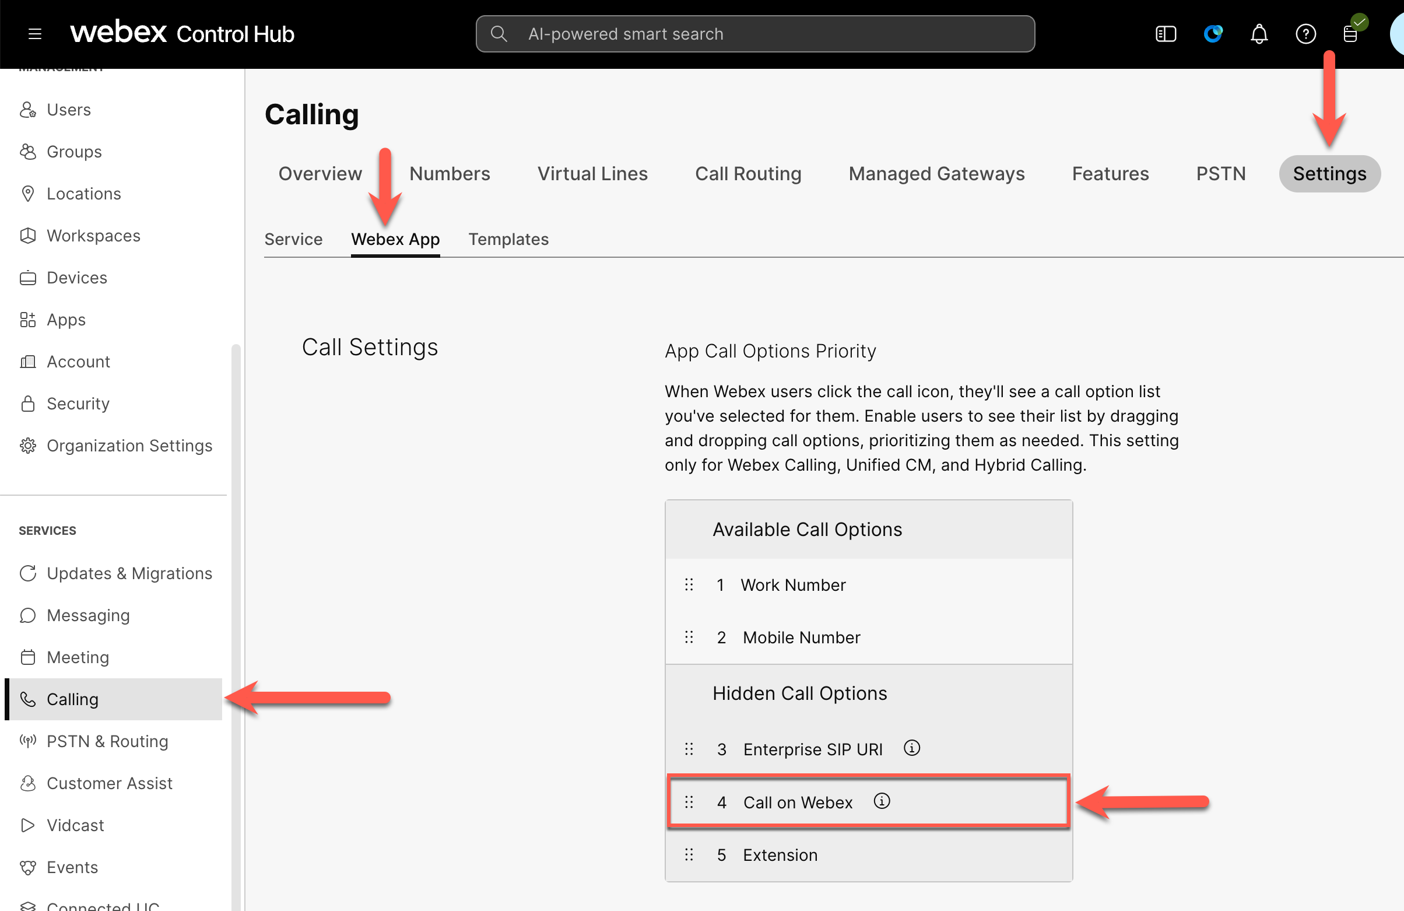Image resolution: width=1404 pixels, height=911 pixels.
Task: View info icon beside Enterprise SIP URI
Action: [x=911, y=748]
